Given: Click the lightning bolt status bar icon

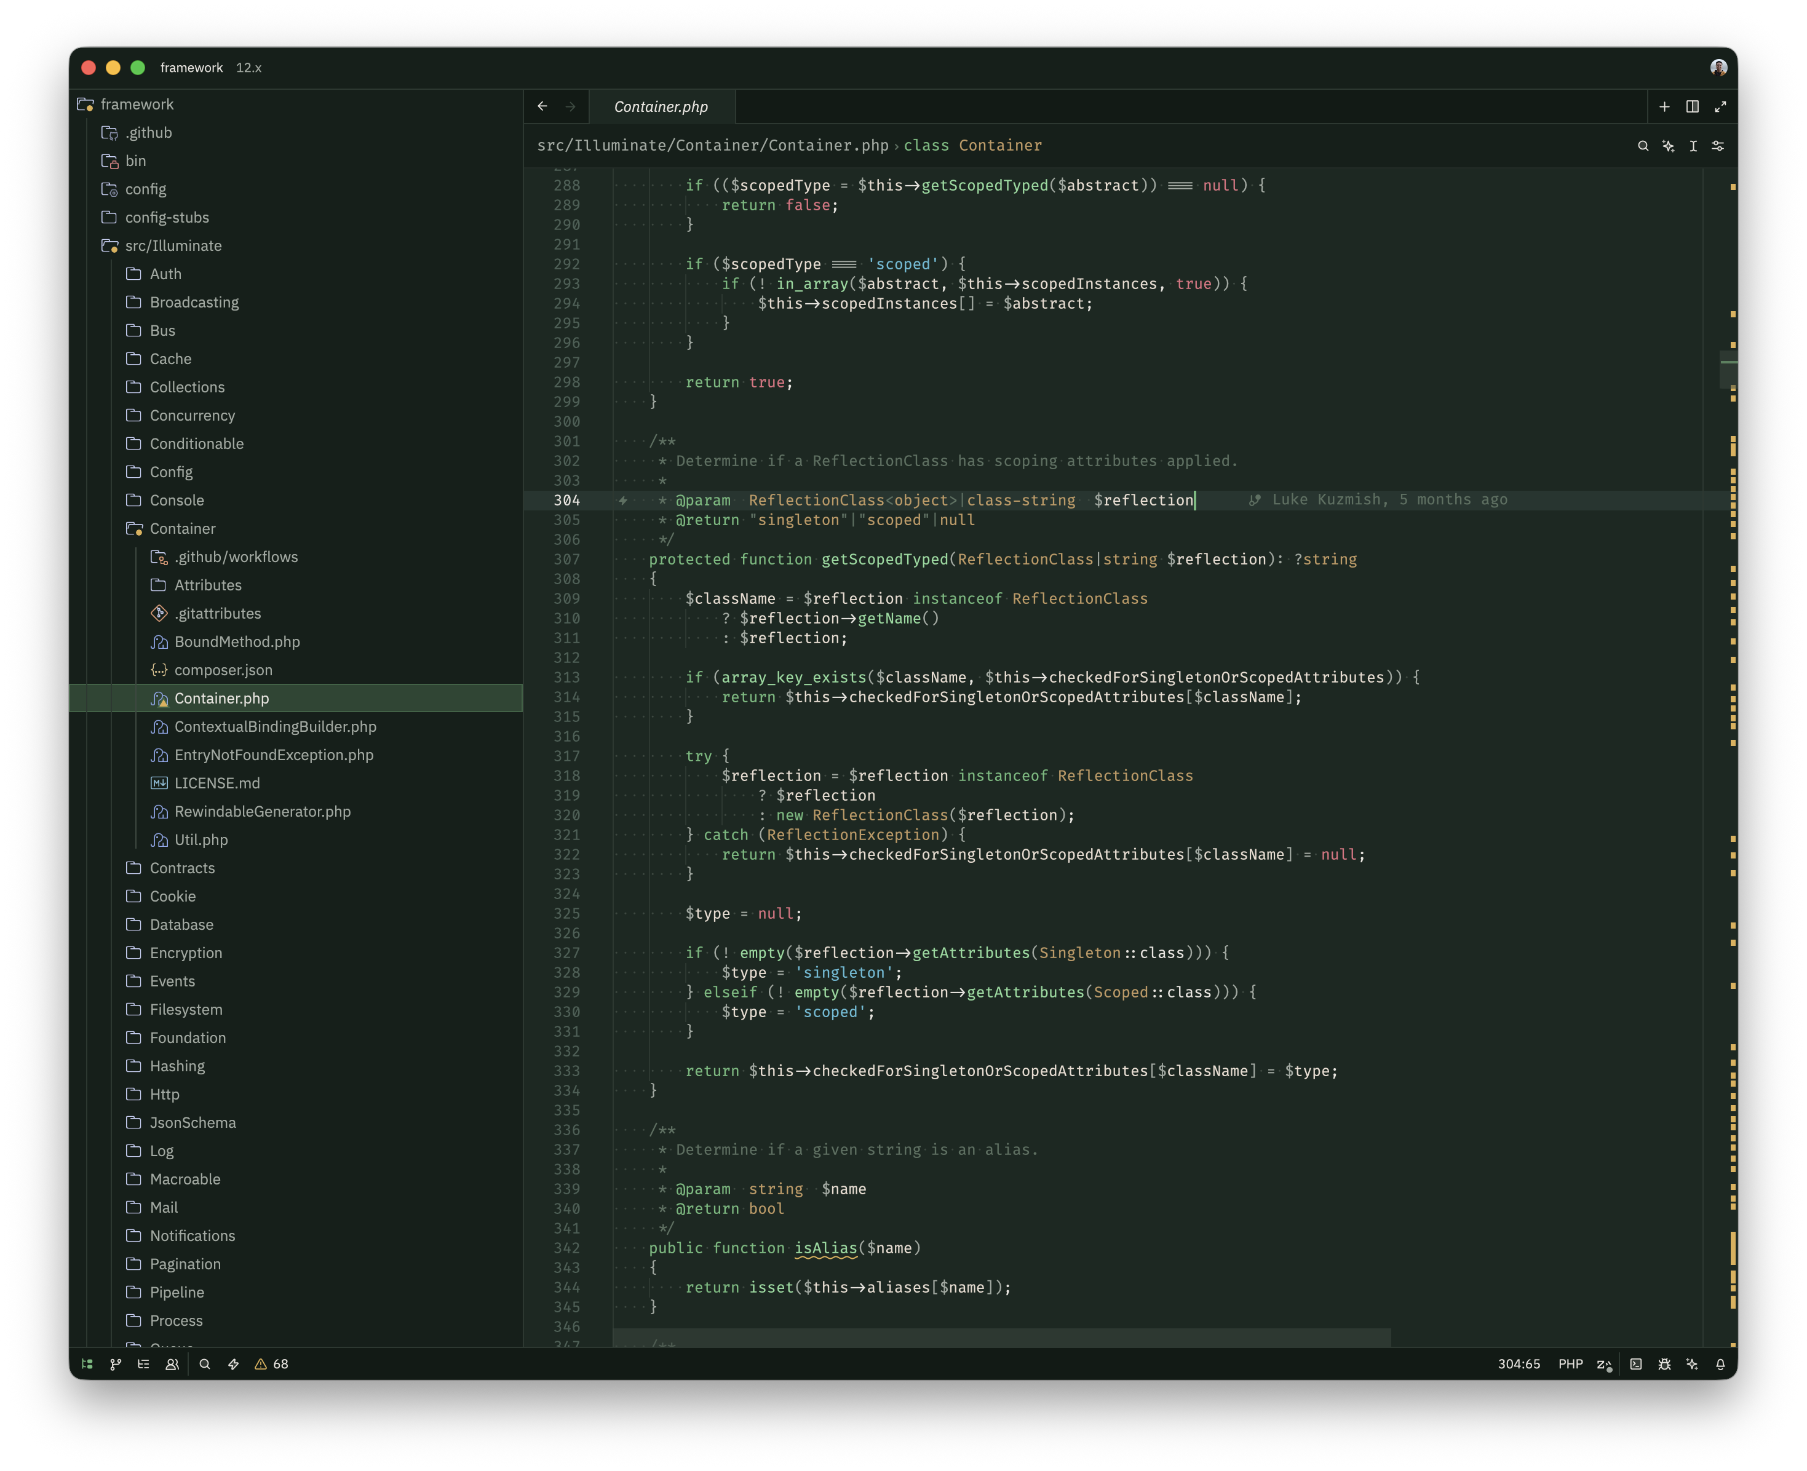Looking at the screenshot, I should coord(233,1364).
